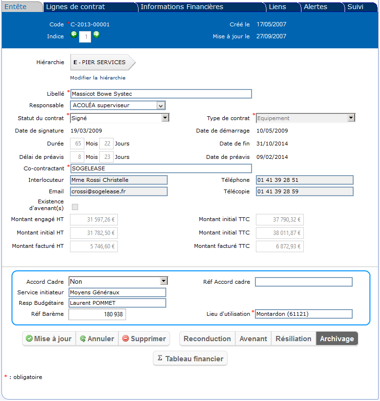380x401 pixels.
Task: Open the Suivi tab
Action: point(355,7)
